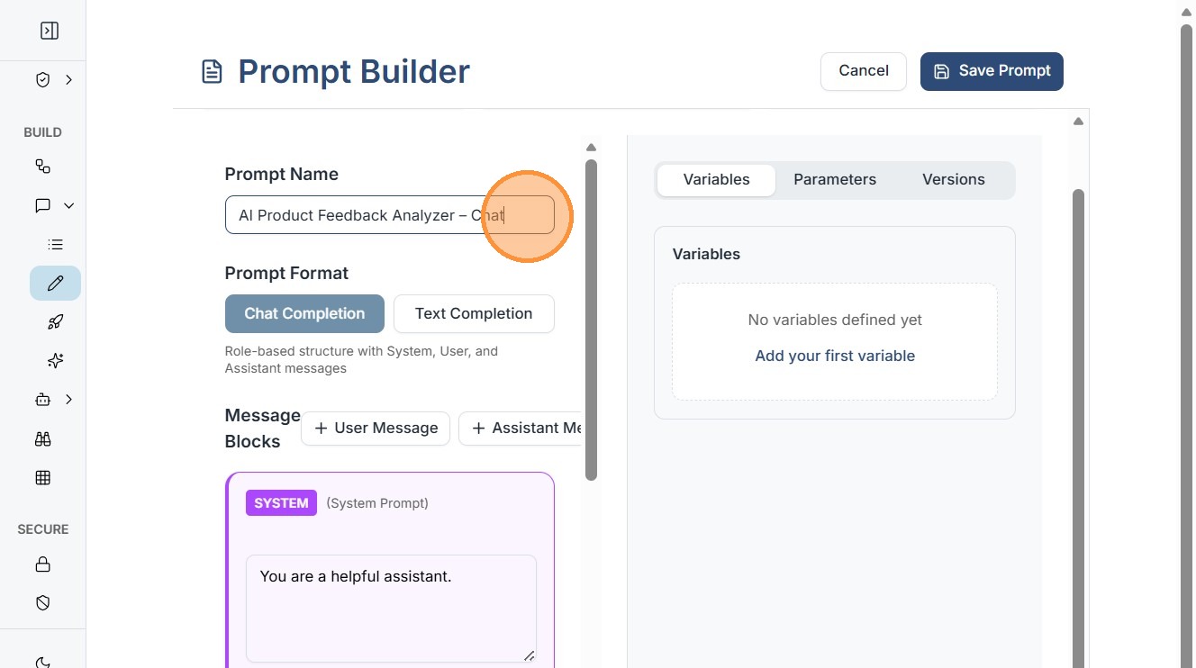Select the Chat Completion prompt format
This screenshot has height=668, width=1196.
[x=304, y=313]
